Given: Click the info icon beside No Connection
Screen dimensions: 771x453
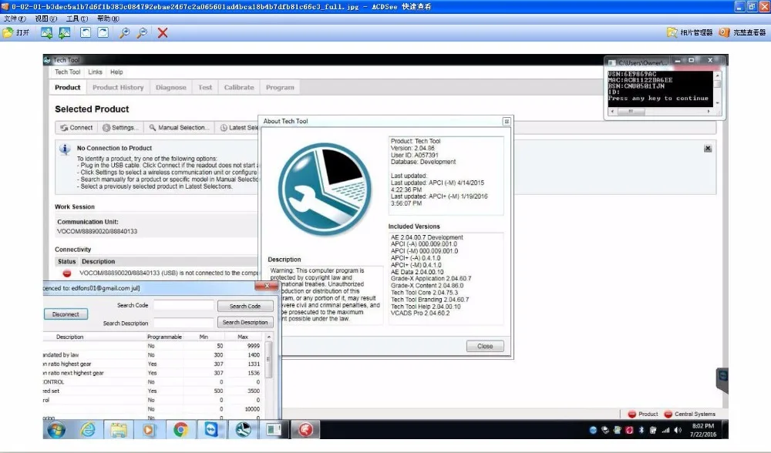Looking at the screenshot, I should point(65,149).
